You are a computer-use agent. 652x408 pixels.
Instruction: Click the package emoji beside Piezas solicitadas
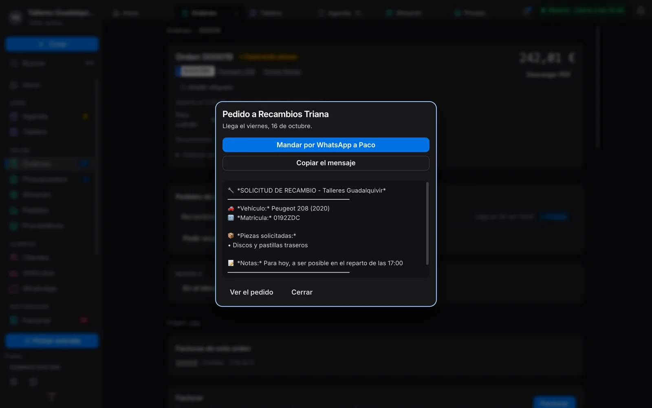point(231,236)
